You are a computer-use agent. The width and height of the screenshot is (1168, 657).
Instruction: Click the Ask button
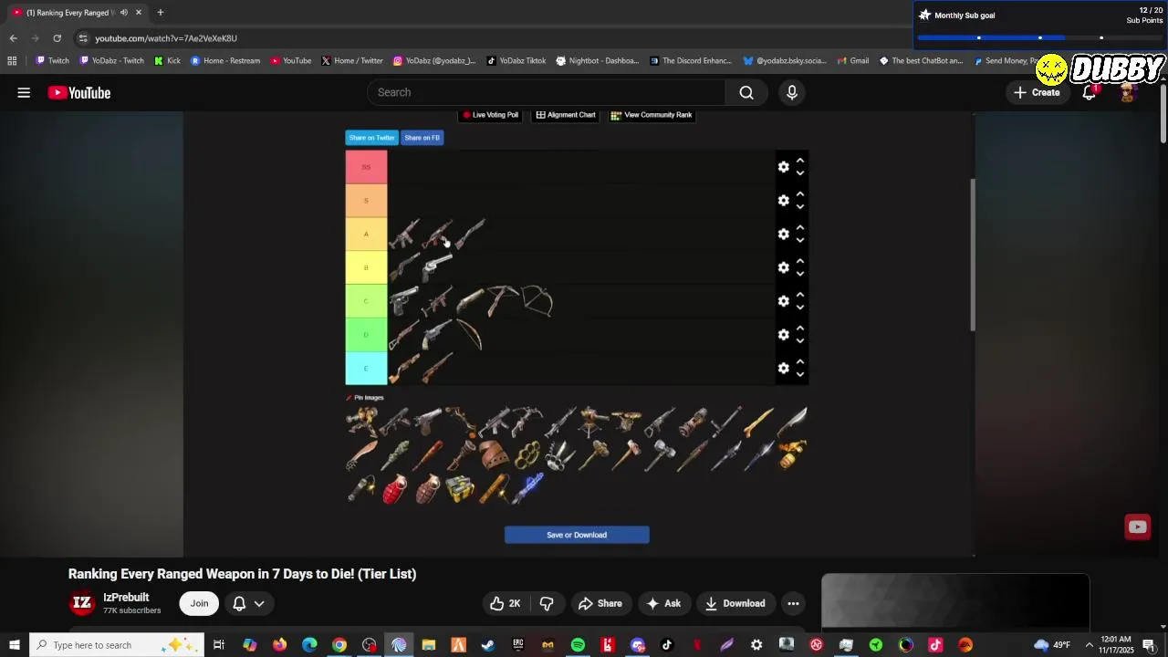pyautogui.click(x=664, y=603)
